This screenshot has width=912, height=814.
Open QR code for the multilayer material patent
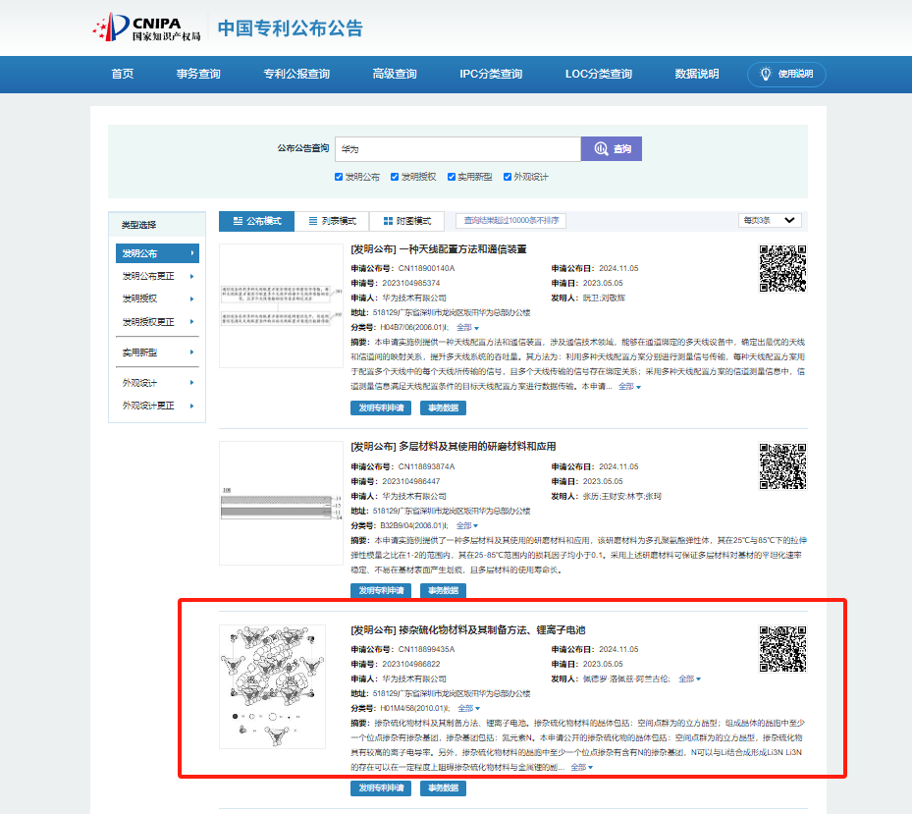coord(781,465)
